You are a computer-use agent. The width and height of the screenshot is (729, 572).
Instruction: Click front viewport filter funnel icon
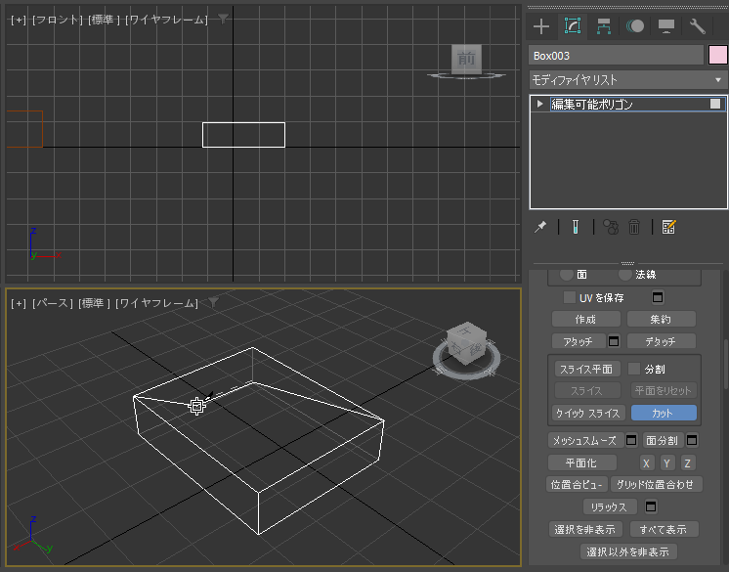pos(223,20)
